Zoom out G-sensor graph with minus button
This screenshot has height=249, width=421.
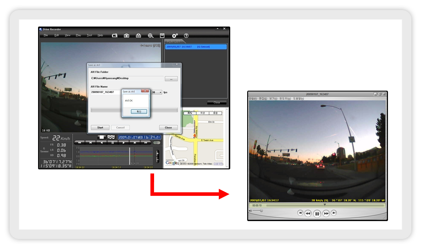[x=158, y=160]
